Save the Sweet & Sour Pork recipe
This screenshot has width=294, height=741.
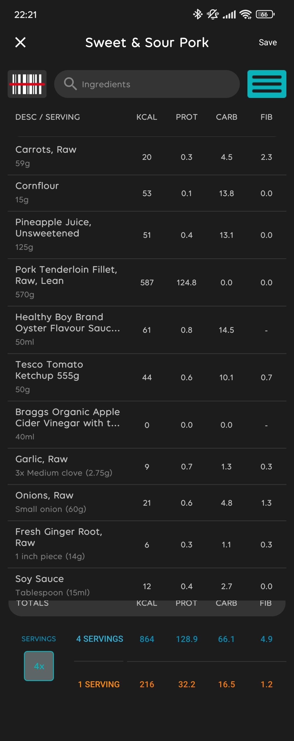(268, 43)
